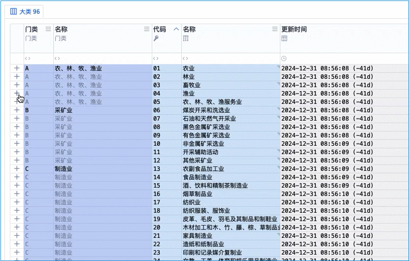Expand the row with code 20
Image resolution: width=409 pixels, height=261 pixels.
pyautogui.click(x=17, y=227)
